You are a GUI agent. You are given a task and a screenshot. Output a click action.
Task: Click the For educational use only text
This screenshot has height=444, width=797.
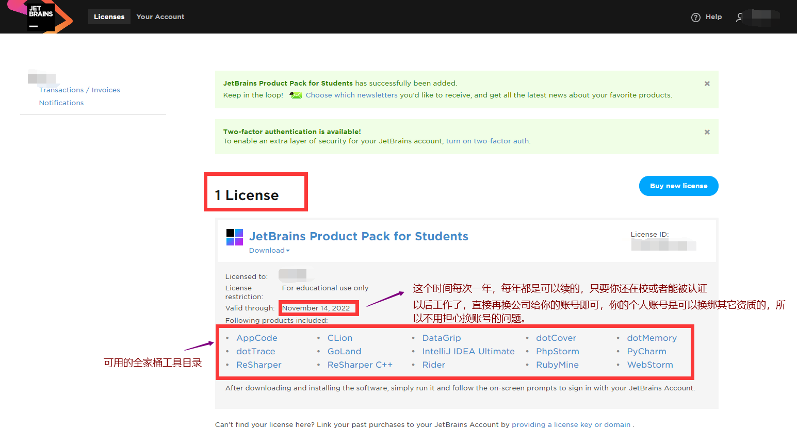(x=325, y=288)
